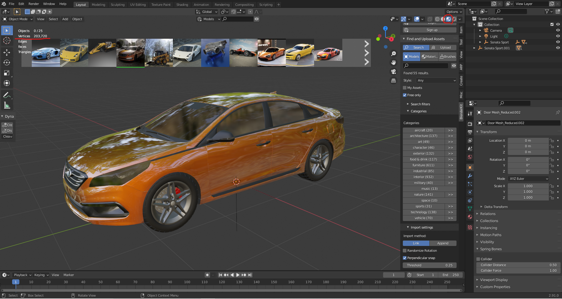Disable Free only checkbox
The image size is (562, 299).
(405, 95)
